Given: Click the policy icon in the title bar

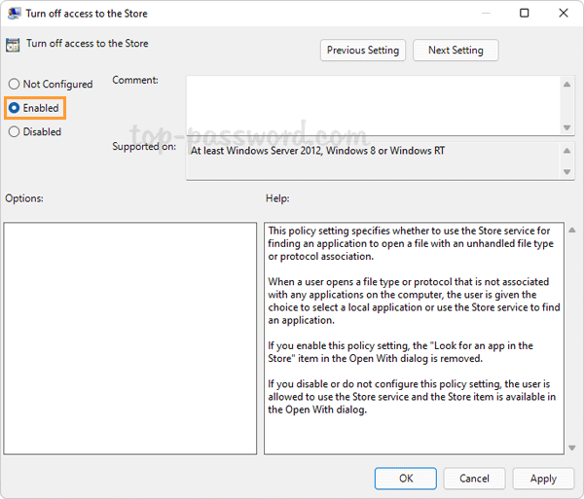Looking at the screenshot, I should pyautogui.click(x=13, y=14).
